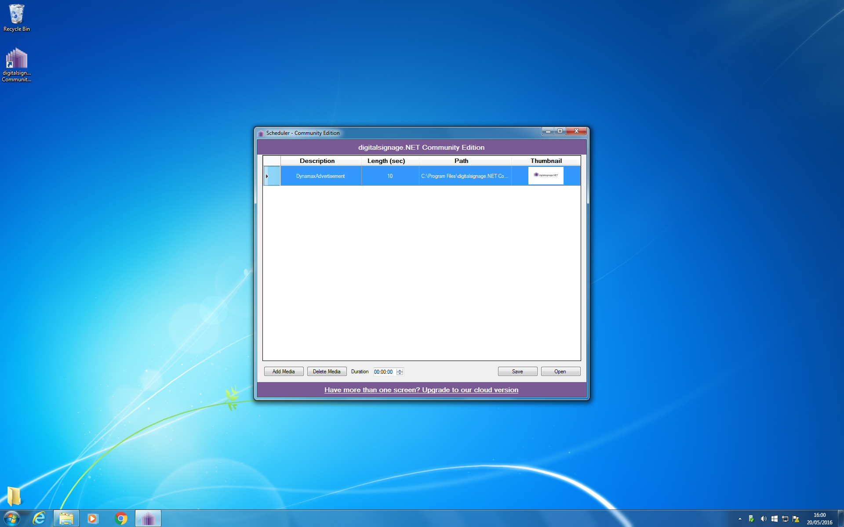
Task: Click the Length (sec) column header
Action: (390, 161)
